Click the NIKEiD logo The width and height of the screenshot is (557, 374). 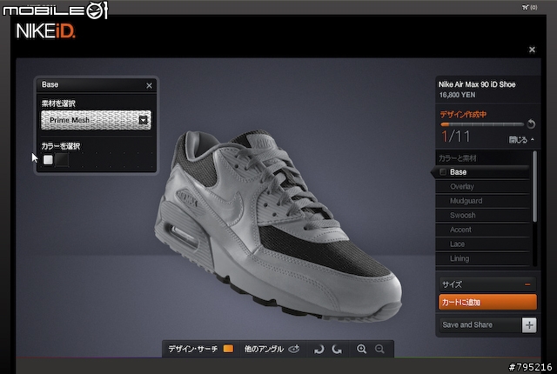pyautogui.click(x=45, y=31)
